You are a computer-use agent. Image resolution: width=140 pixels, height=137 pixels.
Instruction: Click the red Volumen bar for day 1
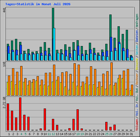click(8, 117)
